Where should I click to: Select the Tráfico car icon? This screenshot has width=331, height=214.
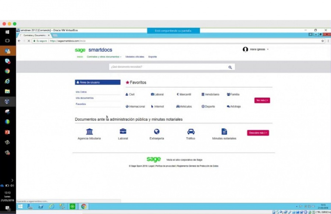coord(191,131)
